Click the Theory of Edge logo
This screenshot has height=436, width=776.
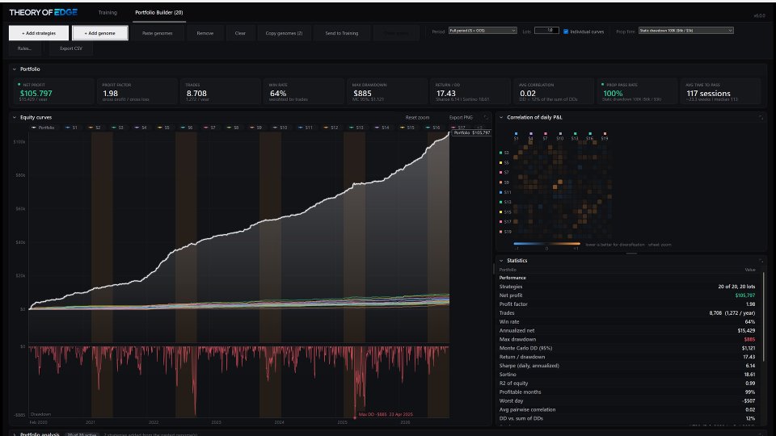(44, 12)
